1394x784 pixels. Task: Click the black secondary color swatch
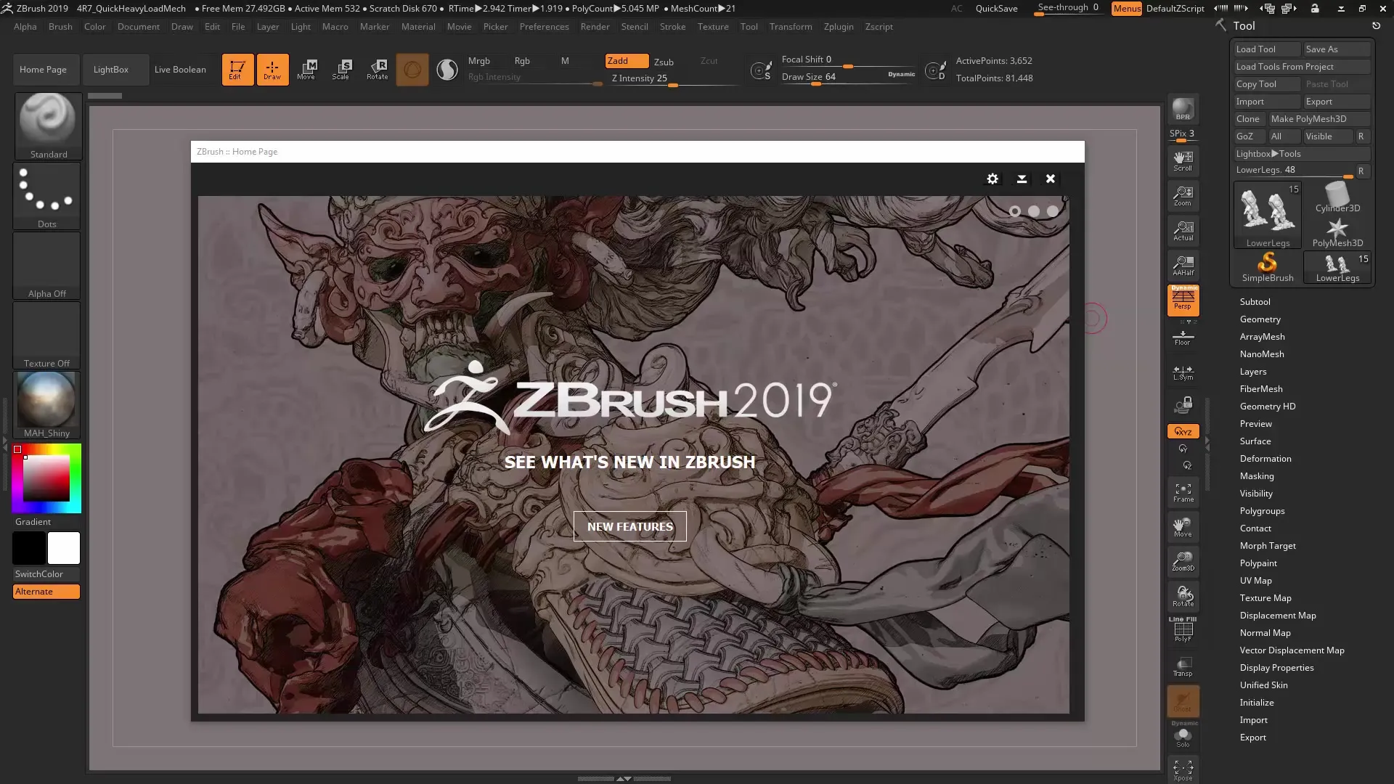coord(29,548)
